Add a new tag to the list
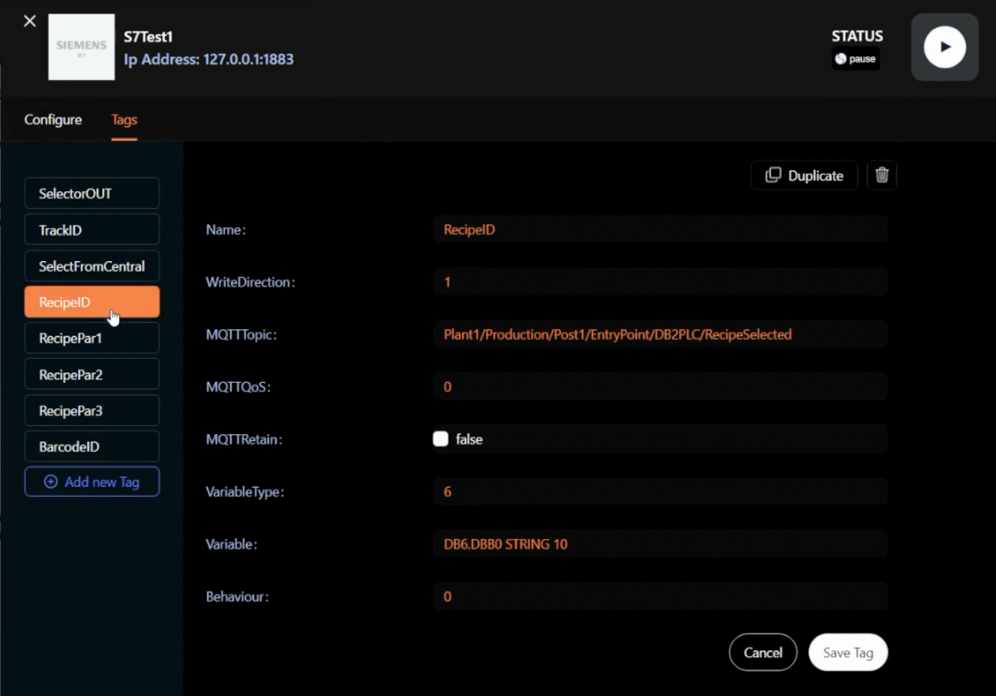996x696 pixels. pos(92,482)
